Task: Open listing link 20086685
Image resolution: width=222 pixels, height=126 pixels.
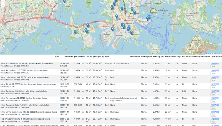Action: coord(215,70)
